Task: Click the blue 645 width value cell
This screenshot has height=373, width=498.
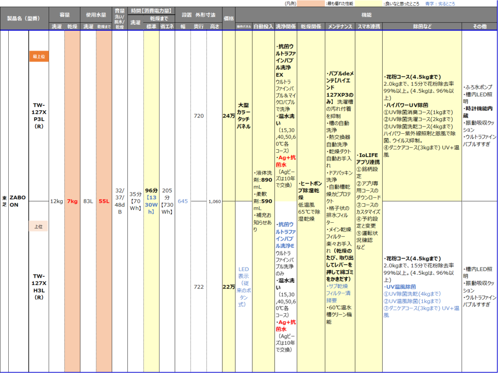Action: tap(182, 201)
